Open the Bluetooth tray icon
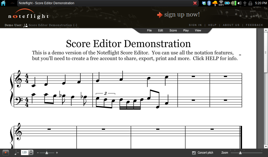The image size is (268, 157). point(209,3)
